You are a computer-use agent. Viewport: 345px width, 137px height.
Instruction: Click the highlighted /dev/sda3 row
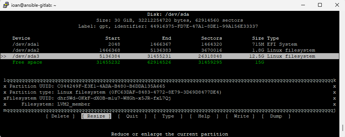(170, 56)
